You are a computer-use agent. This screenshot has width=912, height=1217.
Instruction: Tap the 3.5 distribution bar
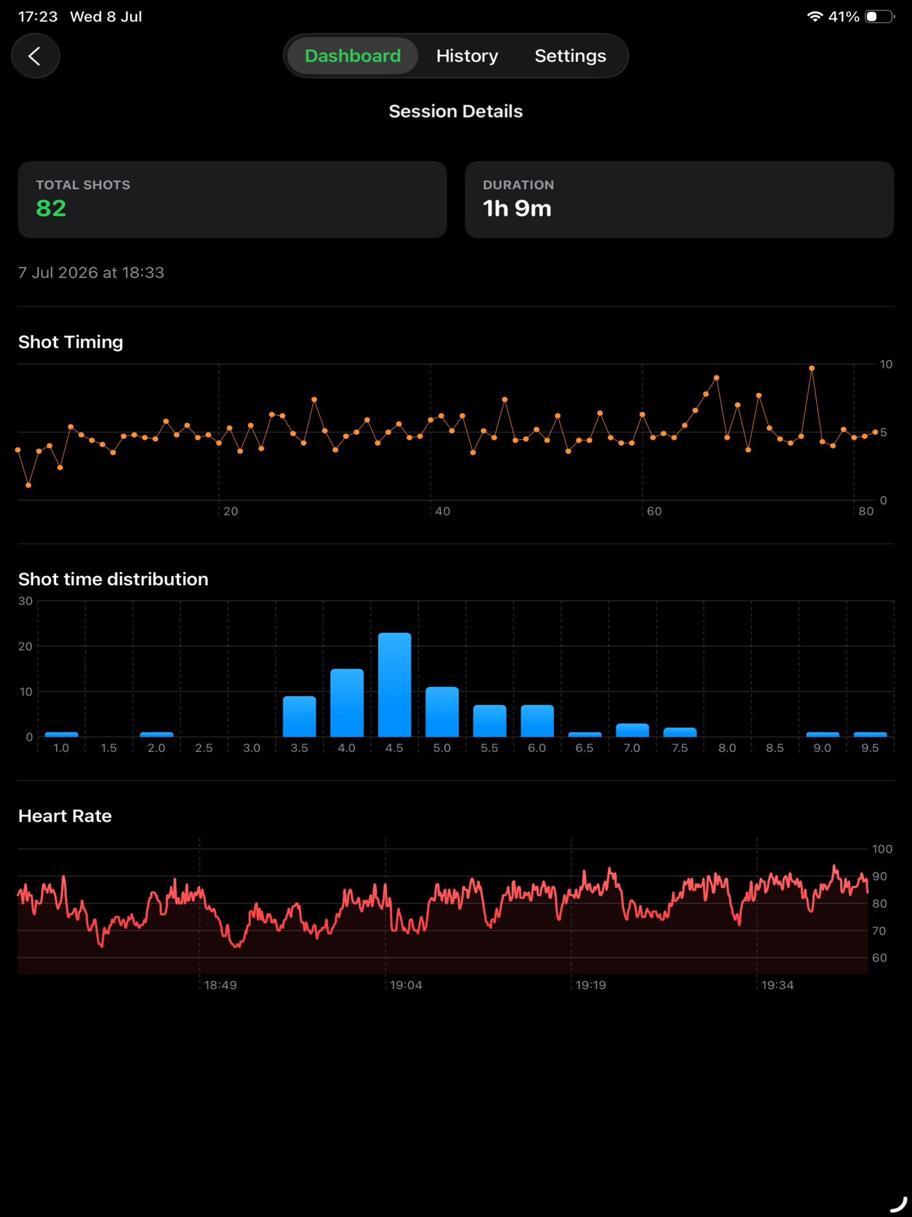point(299,716)
